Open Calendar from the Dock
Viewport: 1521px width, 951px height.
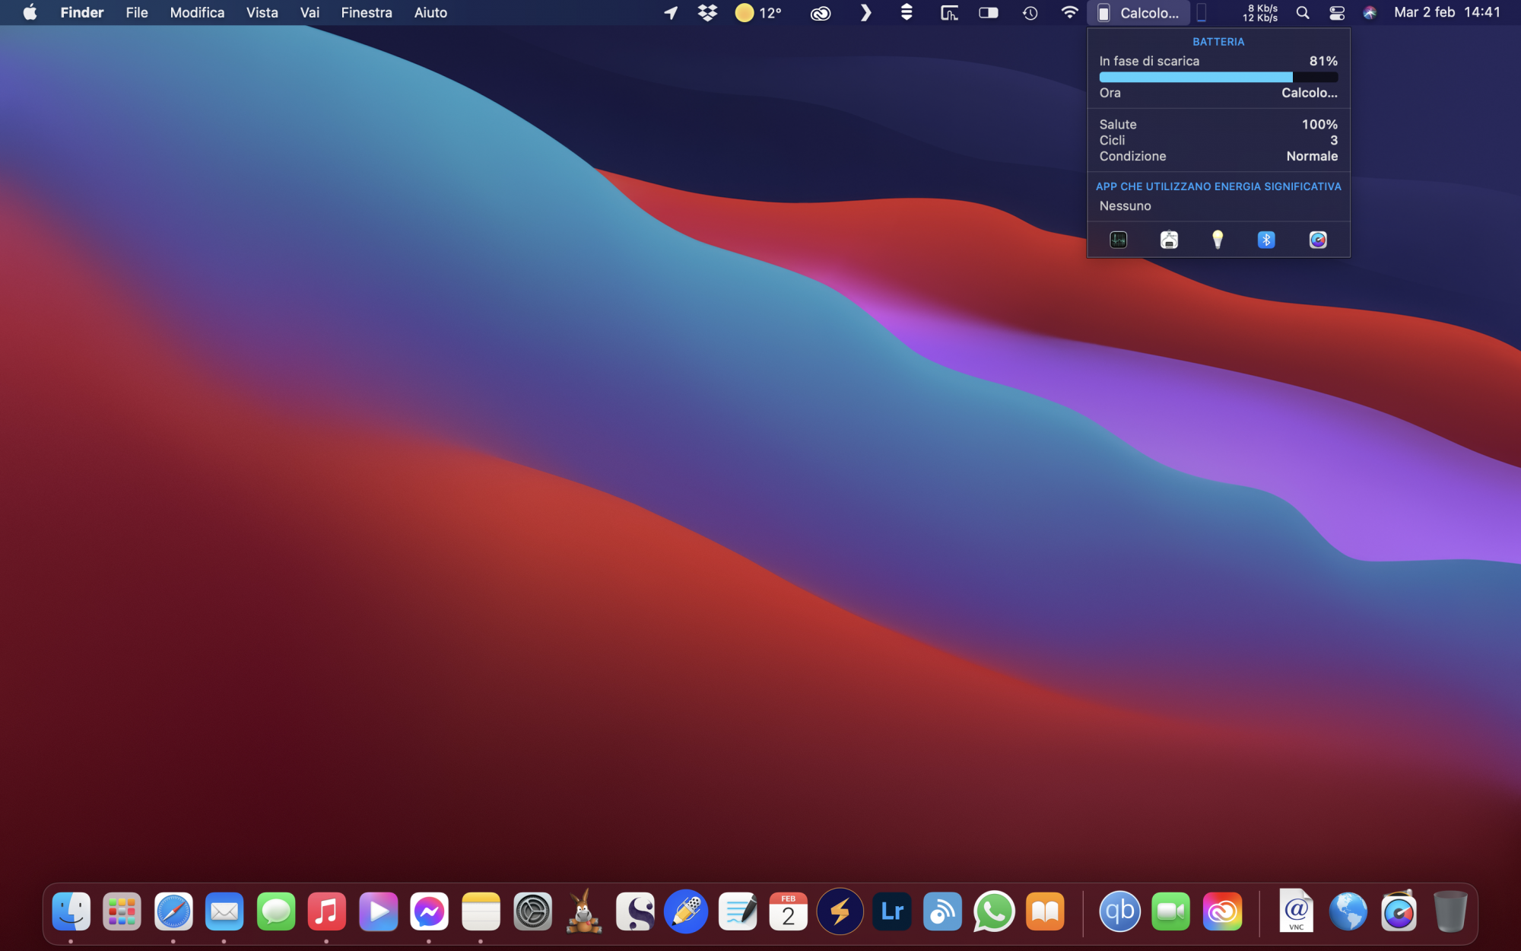click(x=789, y=911)
